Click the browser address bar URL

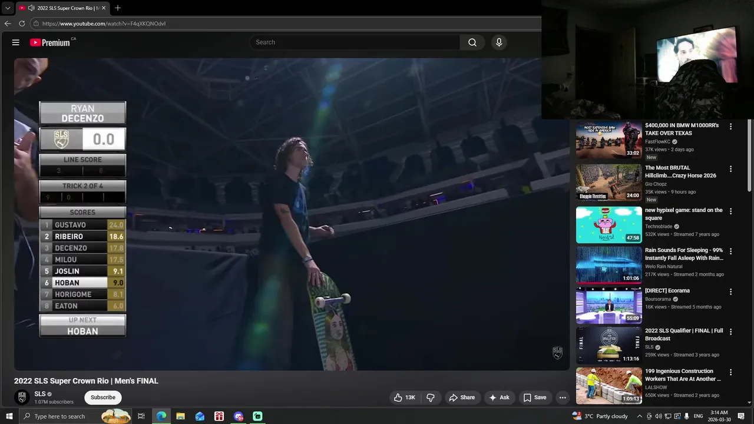[104, 24]
